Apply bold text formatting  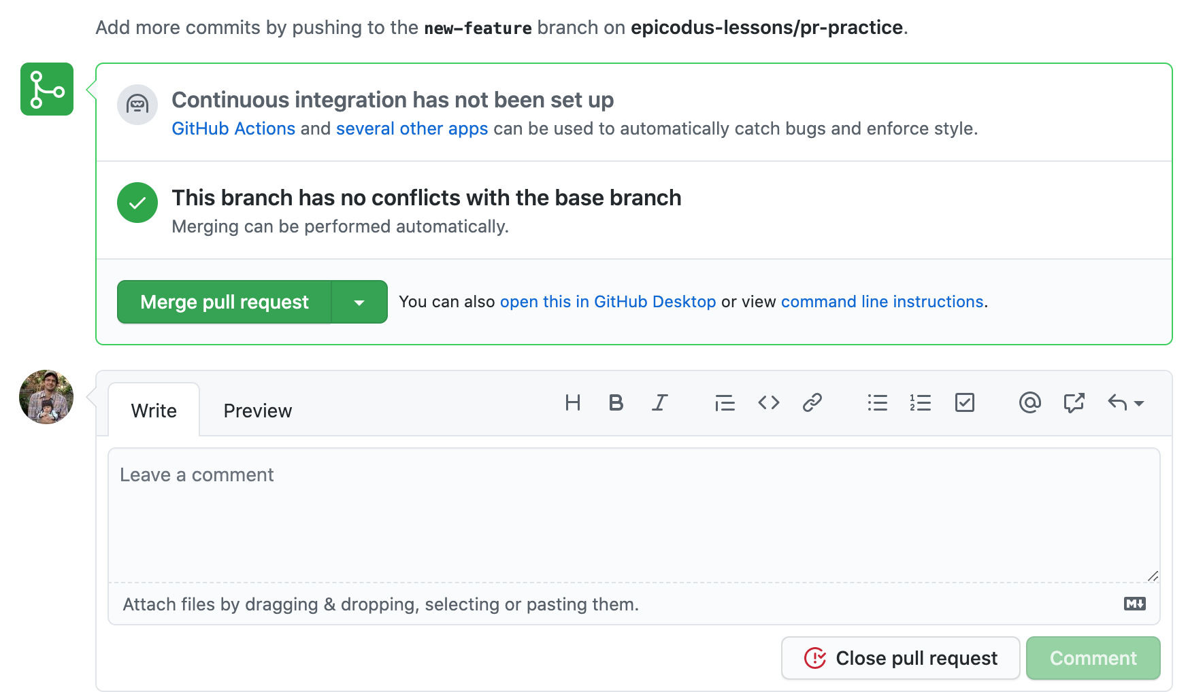click(616, 403)
